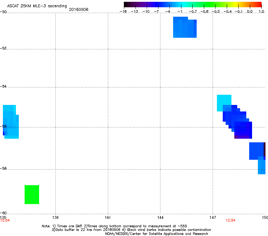Image resolution: width=268 pixels, height=236 pixels.
Task: Click the -4 label on the color scale
Action: [x=168, y=12]
